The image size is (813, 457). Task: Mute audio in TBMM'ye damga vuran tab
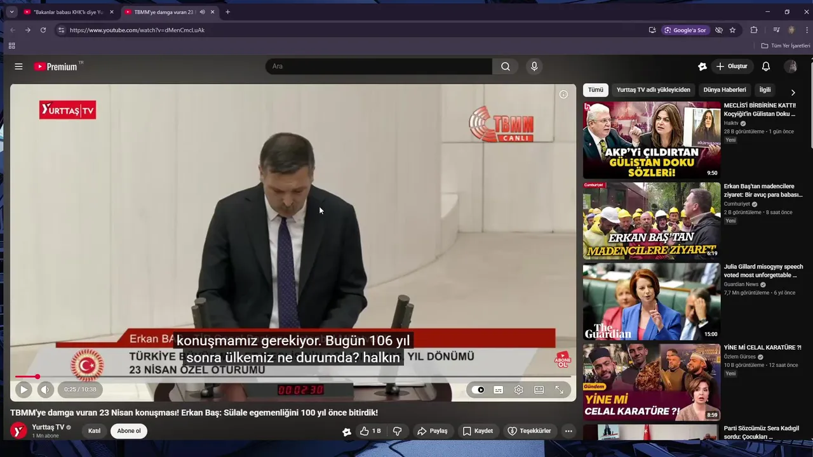pyautogui.click(x=202, y=12)
